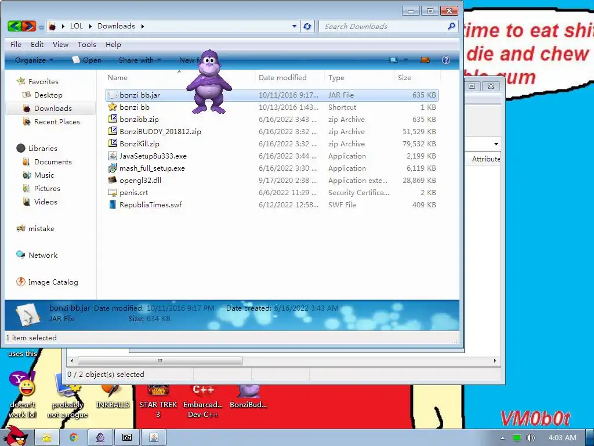Open Chrome from the taskbar

pyautogui.click(x=74, y=438)
